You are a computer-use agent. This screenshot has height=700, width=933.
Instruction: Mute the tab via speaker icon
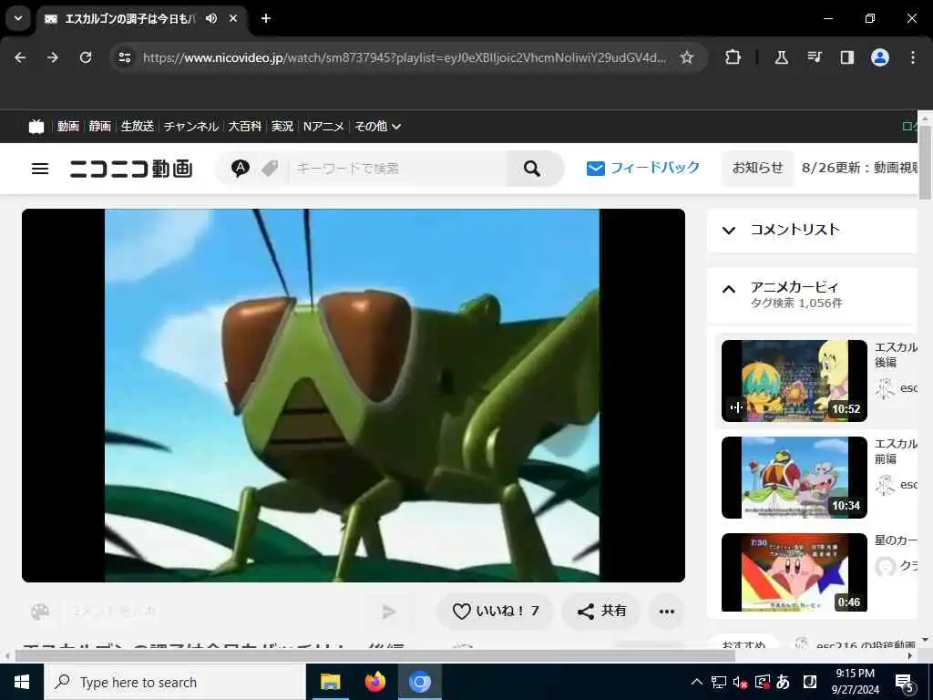point(211,18)
